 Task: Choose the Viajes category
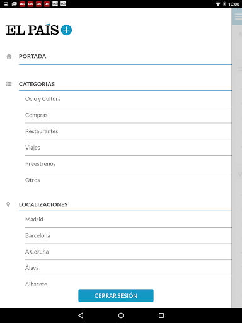(129, 148)
